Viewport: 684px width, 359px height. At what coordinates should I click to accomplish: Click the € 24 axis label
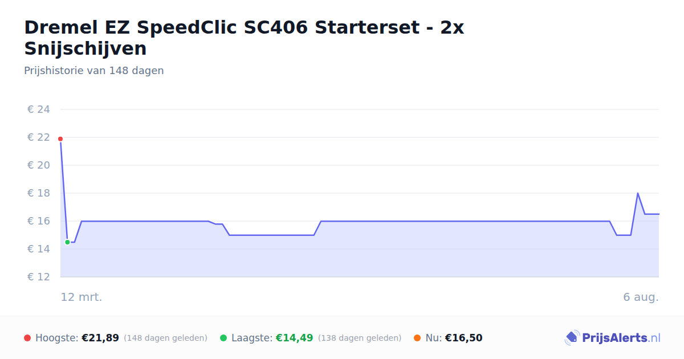[x=39, y=109]
